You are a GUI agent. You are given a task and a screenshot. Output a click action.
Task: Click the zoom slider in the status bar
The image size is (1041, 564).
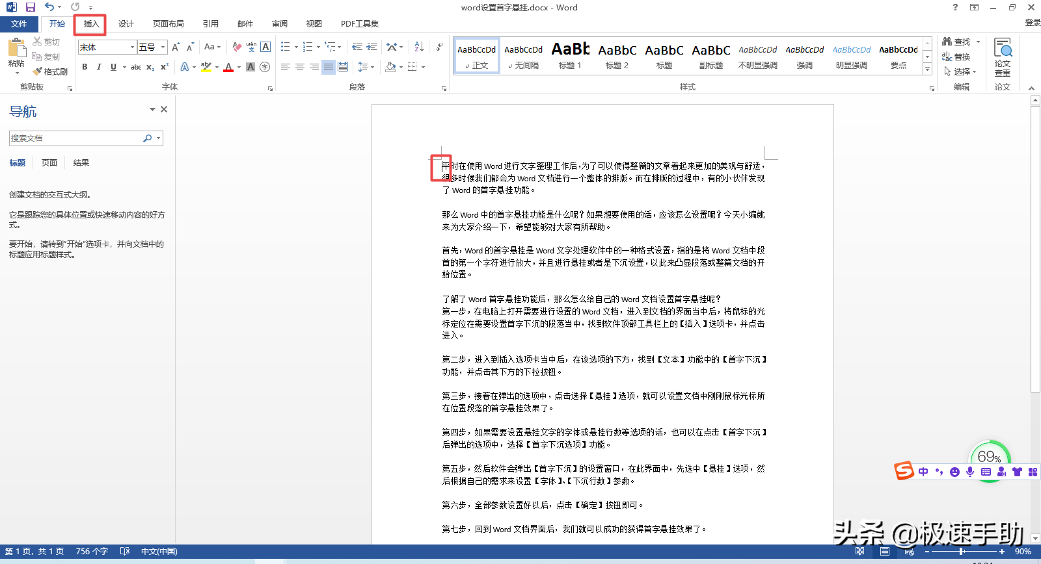coord(961,552)
